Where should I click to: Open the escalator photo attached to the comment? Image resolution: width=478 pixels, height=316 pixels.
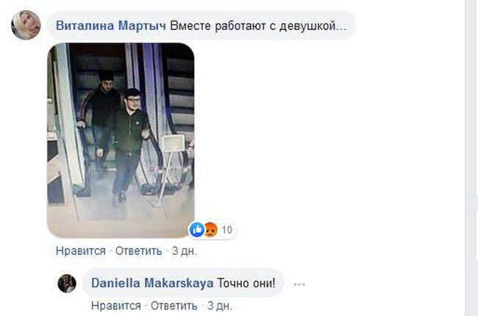pyautogui.click(x=121, y=140)
